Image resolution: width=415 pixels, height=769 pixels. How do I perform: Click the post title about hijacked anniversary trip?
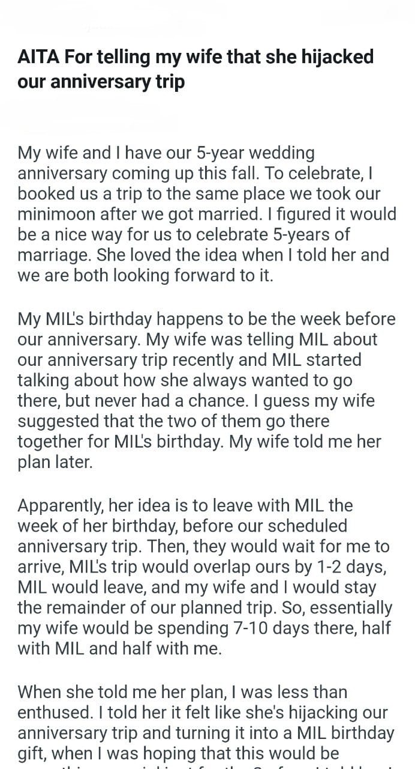pyautogui.click(x=196, y=69)
